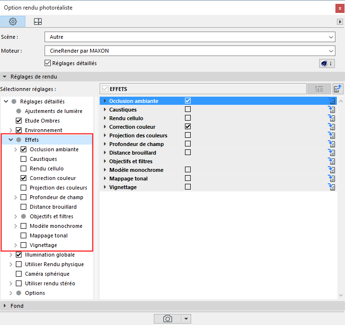
Task: Click the panel flyout arrow at top right
Action: coord(340,22)
